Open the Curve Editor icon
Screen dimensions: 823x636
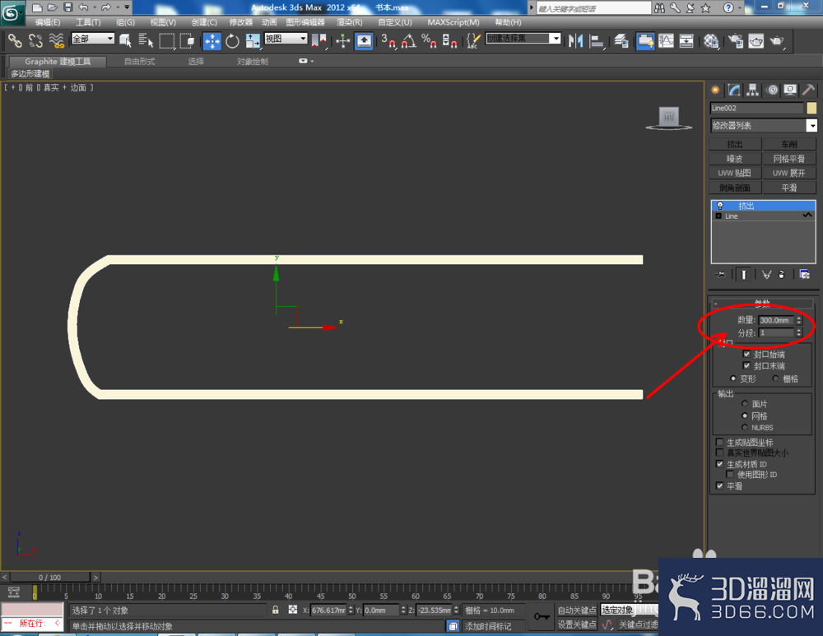(x=666, y=40)
